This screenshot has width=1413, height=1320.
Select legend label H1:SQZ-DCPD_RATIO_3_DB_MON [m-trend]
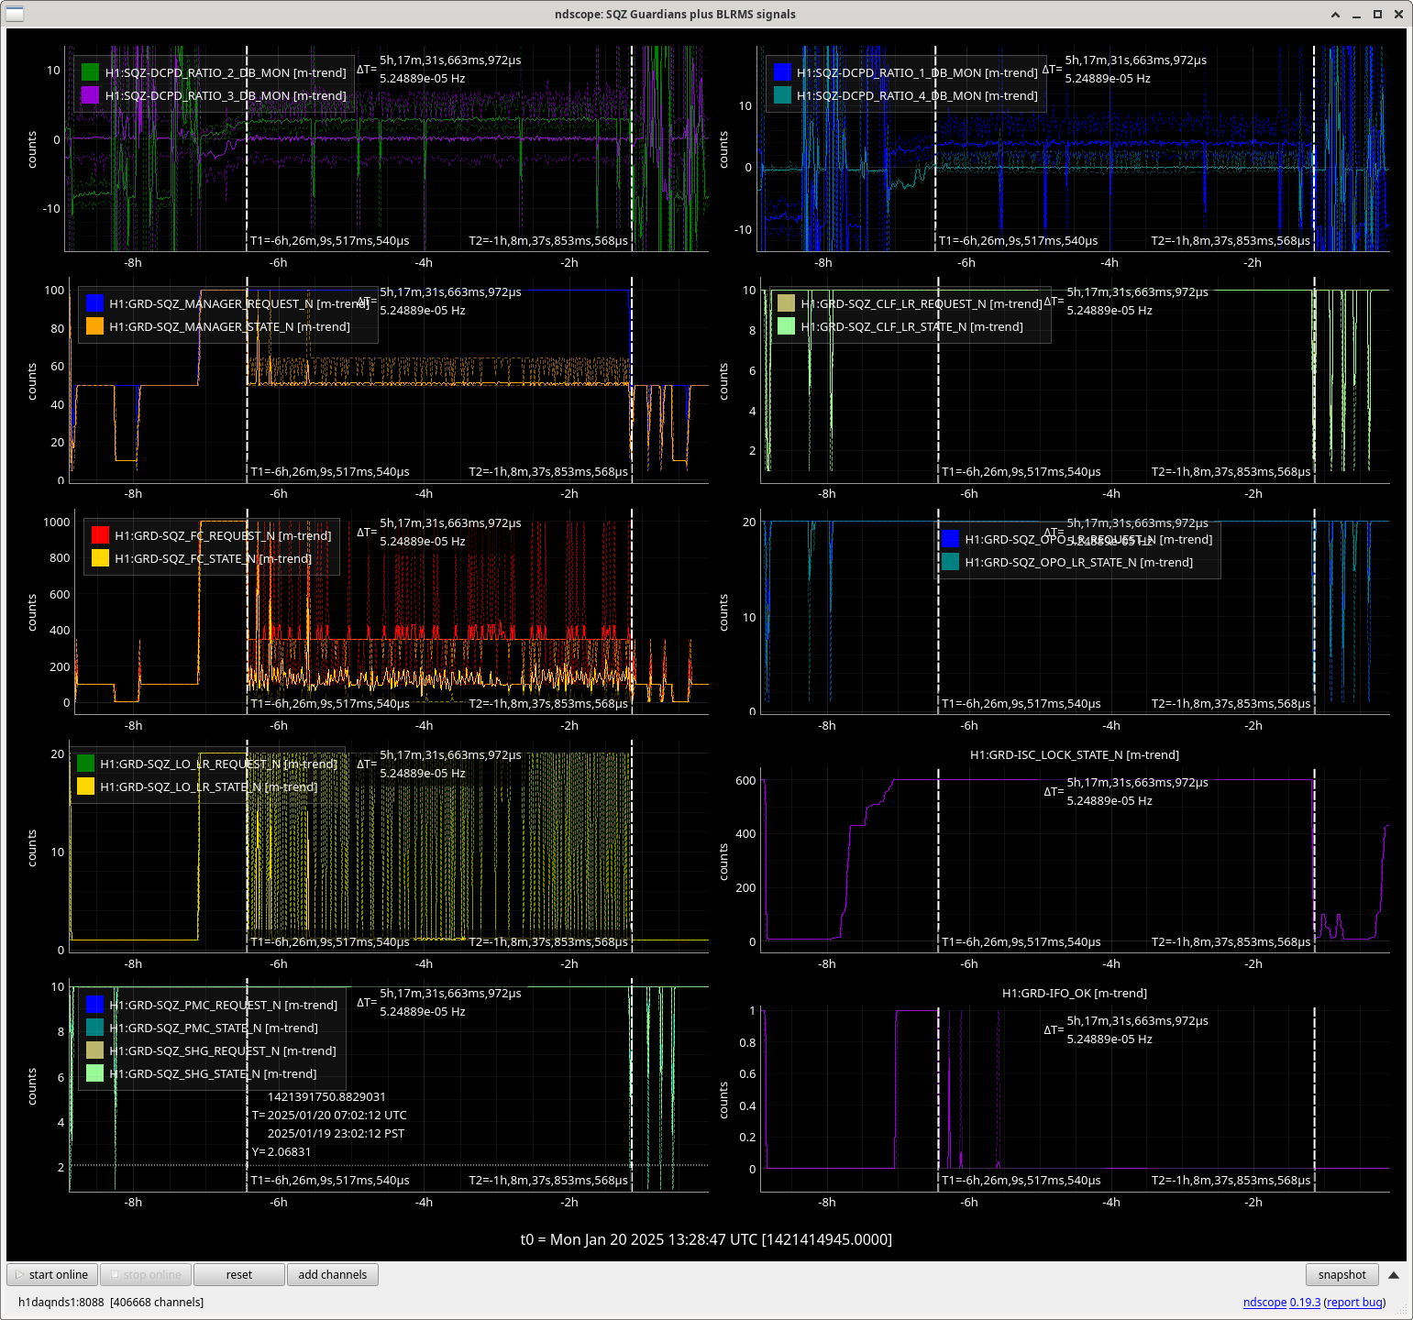click(226, 95)
